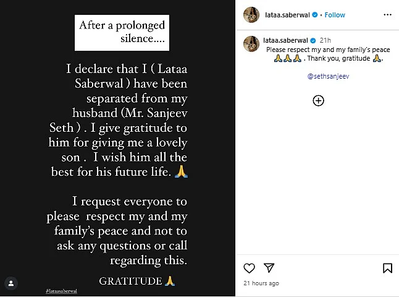This screenshot has height=297, width=399.
Task: Click the 21h caption timestamp
Action: click(x=325, y=40)
